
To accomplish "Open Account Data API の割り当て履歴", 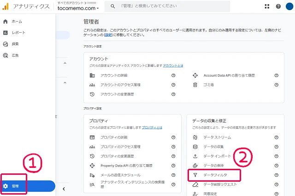I will tap(229, 76).
